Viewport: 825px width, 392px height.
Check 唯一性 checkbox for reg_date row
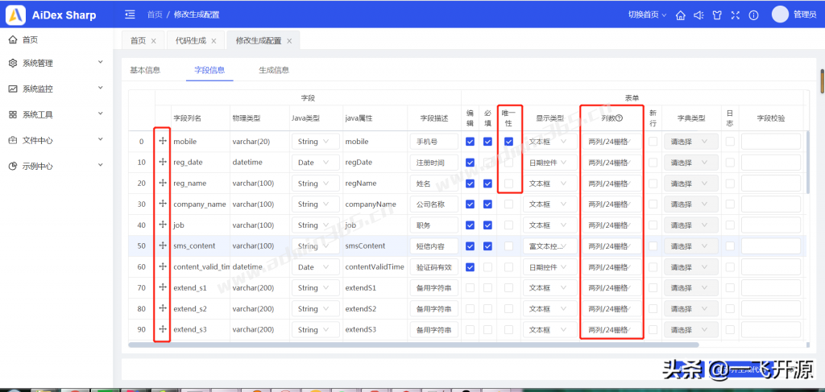pyautogui.click(x=509, y=163)
